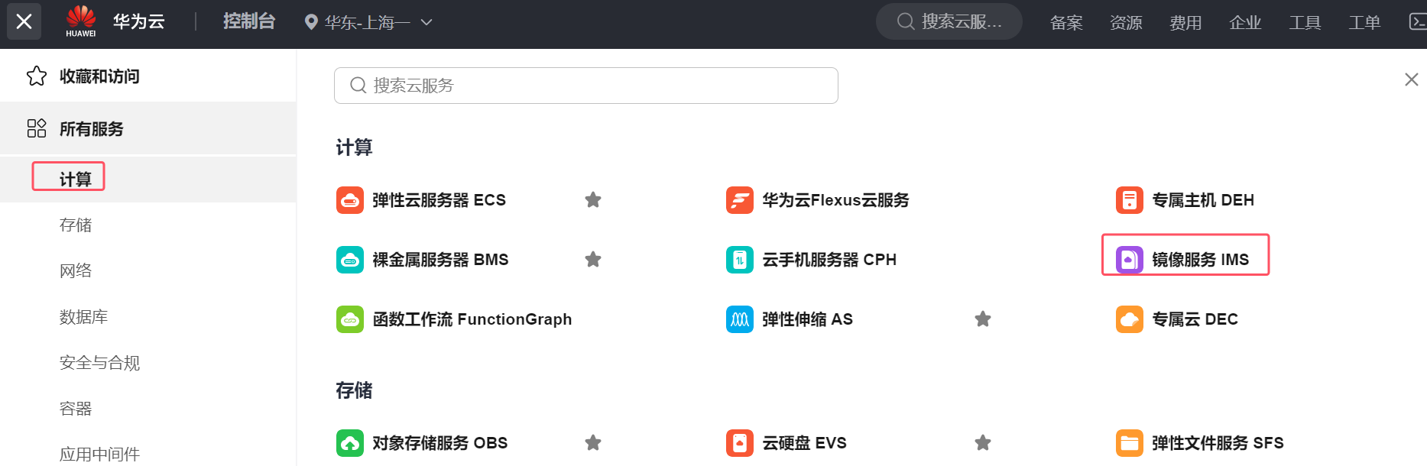Image resolution: width=1427 pixels, height=466 pixels.
Task: Open 裸金属服务器 BMS service link
Action: click(x=440, y=260)
